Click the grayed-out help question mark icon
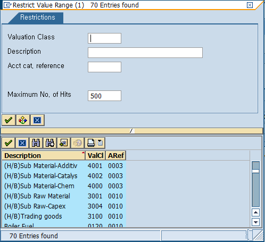Image resolution: width=265 pixels, height=242 pixels. click(x=78, y=143)
